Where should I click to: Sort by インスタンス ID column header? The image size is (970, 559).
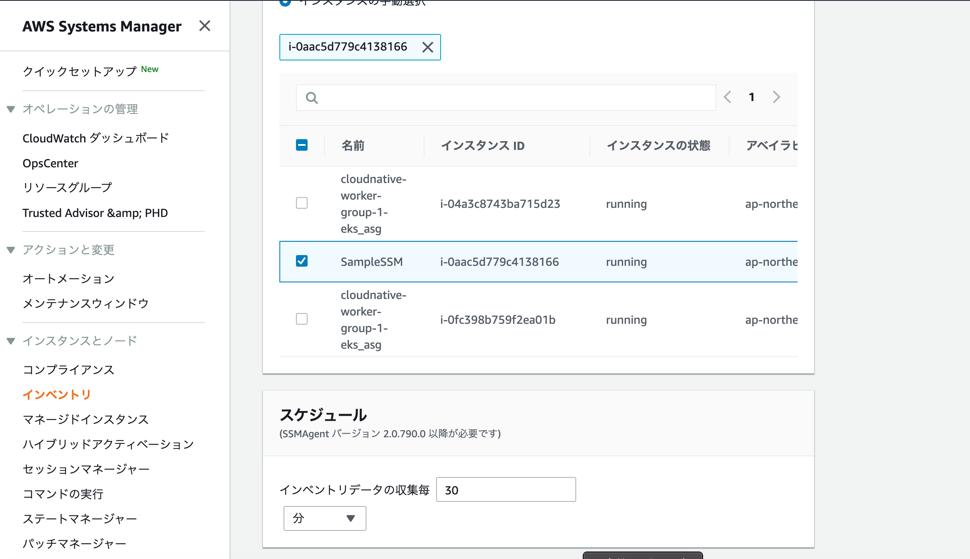pyautogui.click(x=483, y=145)
